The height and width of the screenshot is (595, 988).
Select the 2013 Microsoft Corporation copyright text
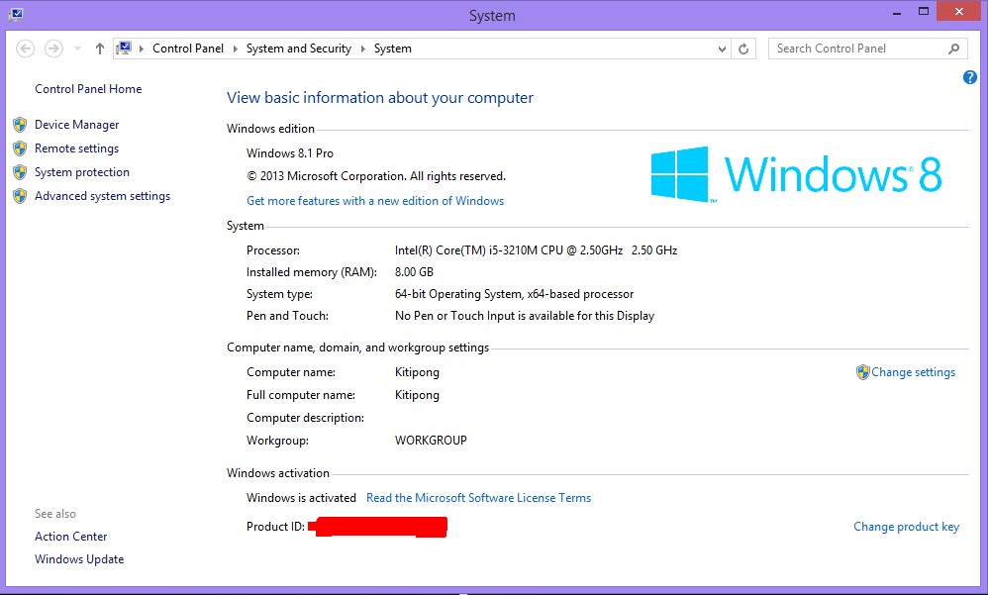[376, 176]
